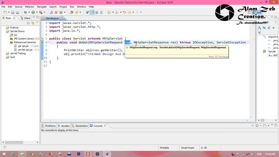Open the File menu
The image size is (279, 157).
click(3, 7)
